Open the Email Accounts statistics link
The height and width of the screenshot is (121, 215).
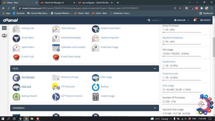click(170, 74)
